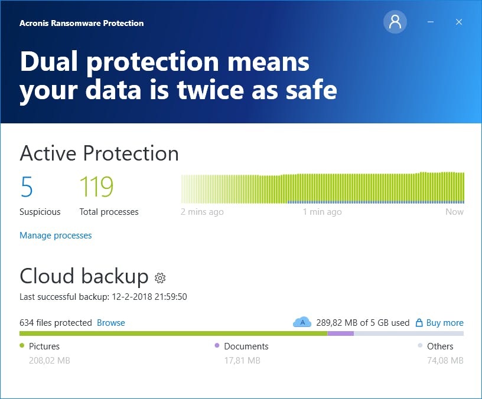Click the Now marker on activity timeline

coord(454,212)
